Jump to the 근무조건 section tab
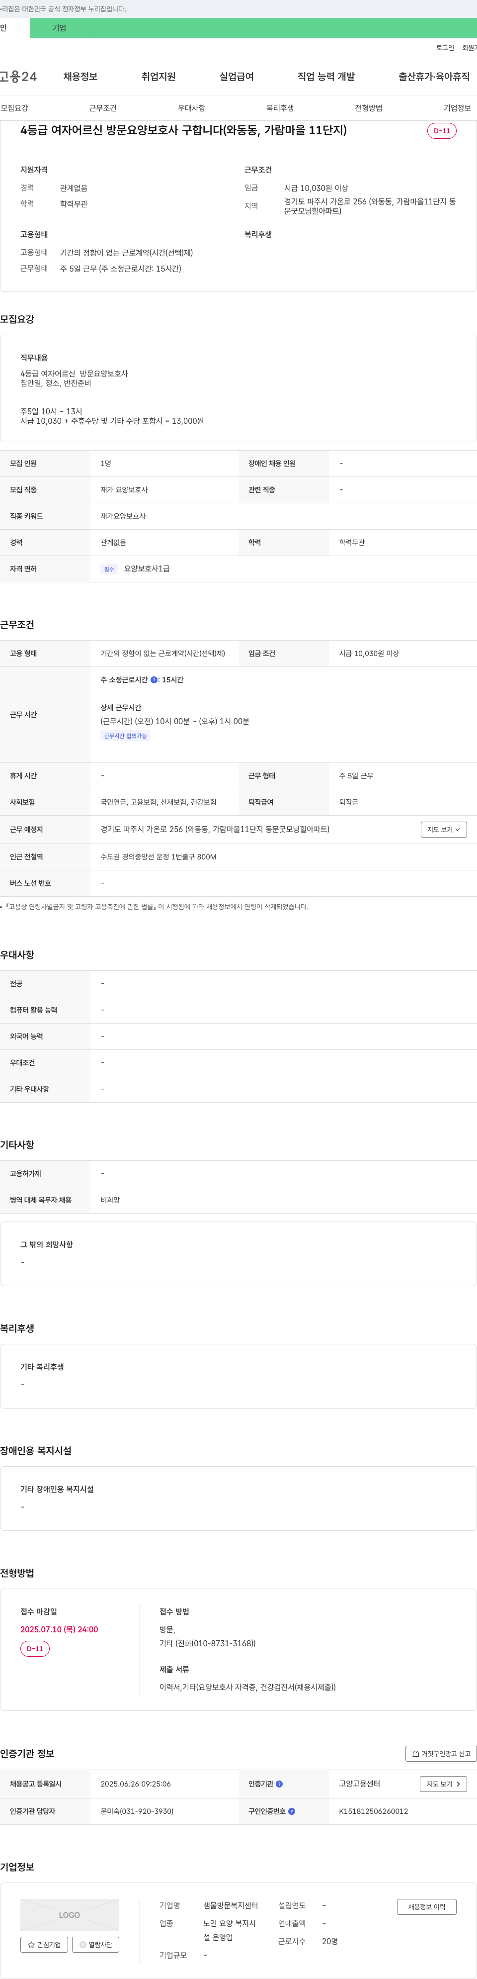The height and width of the screenshot is (1979, 477). tap(103, 108)
